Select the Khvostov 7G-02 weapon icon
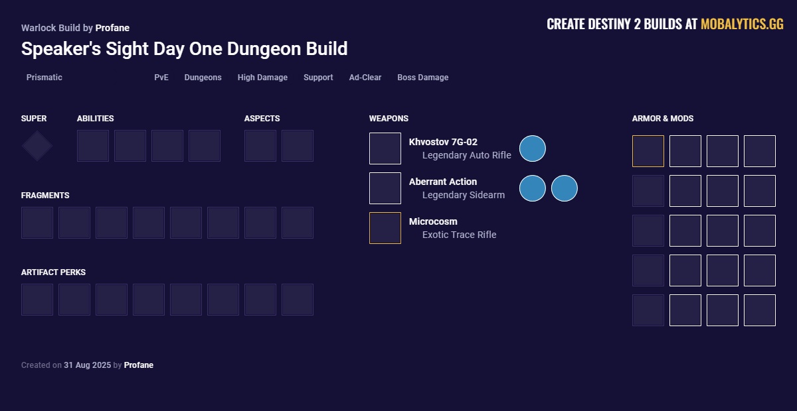The width and height of the screenshot is (797, 411). point(385,148)
